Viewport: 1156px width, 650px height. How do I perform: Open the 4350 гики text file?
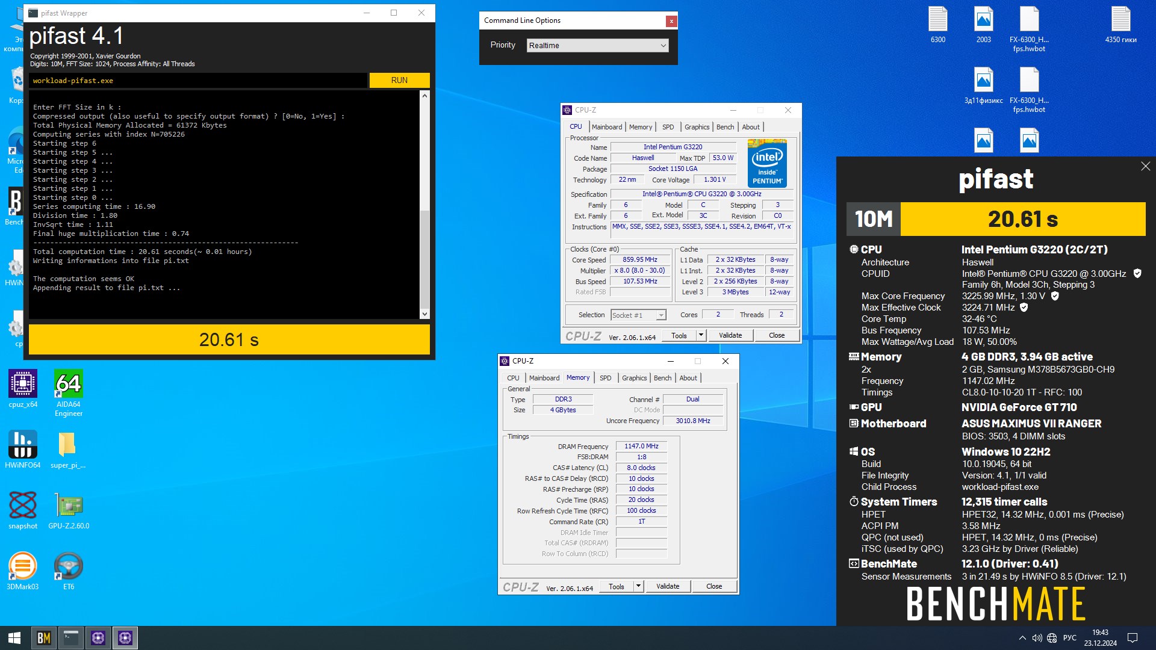pyautogui.click(x=1121, y=25)
